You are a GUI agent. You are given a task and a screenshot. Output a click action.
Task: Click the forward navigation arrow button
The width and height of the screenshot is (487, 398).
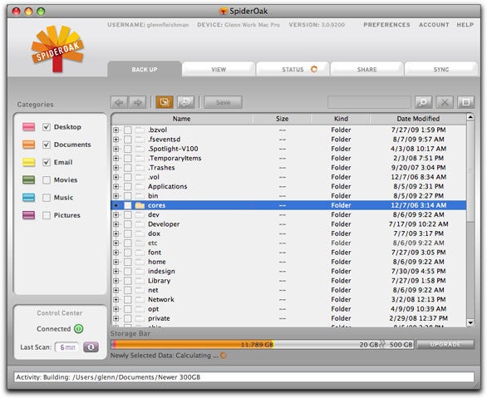click(x=138, y=102)
